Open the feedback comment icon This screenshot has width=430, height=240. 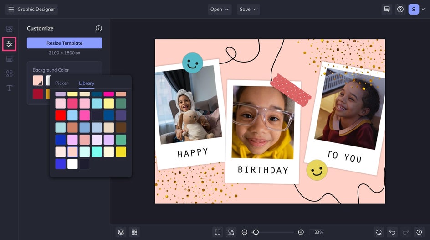pyautogui.click(x=387, y=9)
